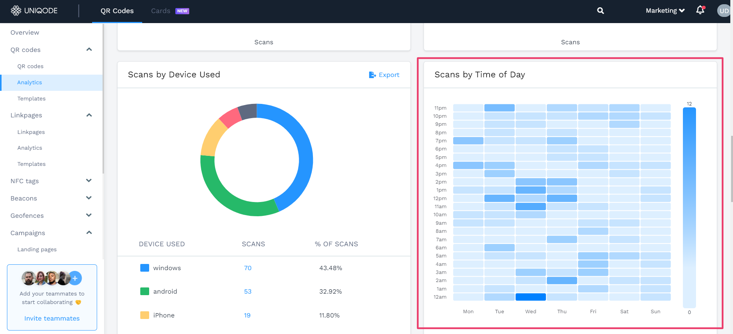The image size is (733, 334).
Task: Click the plus icon to add teammates
Action: (x=75, y=278)
